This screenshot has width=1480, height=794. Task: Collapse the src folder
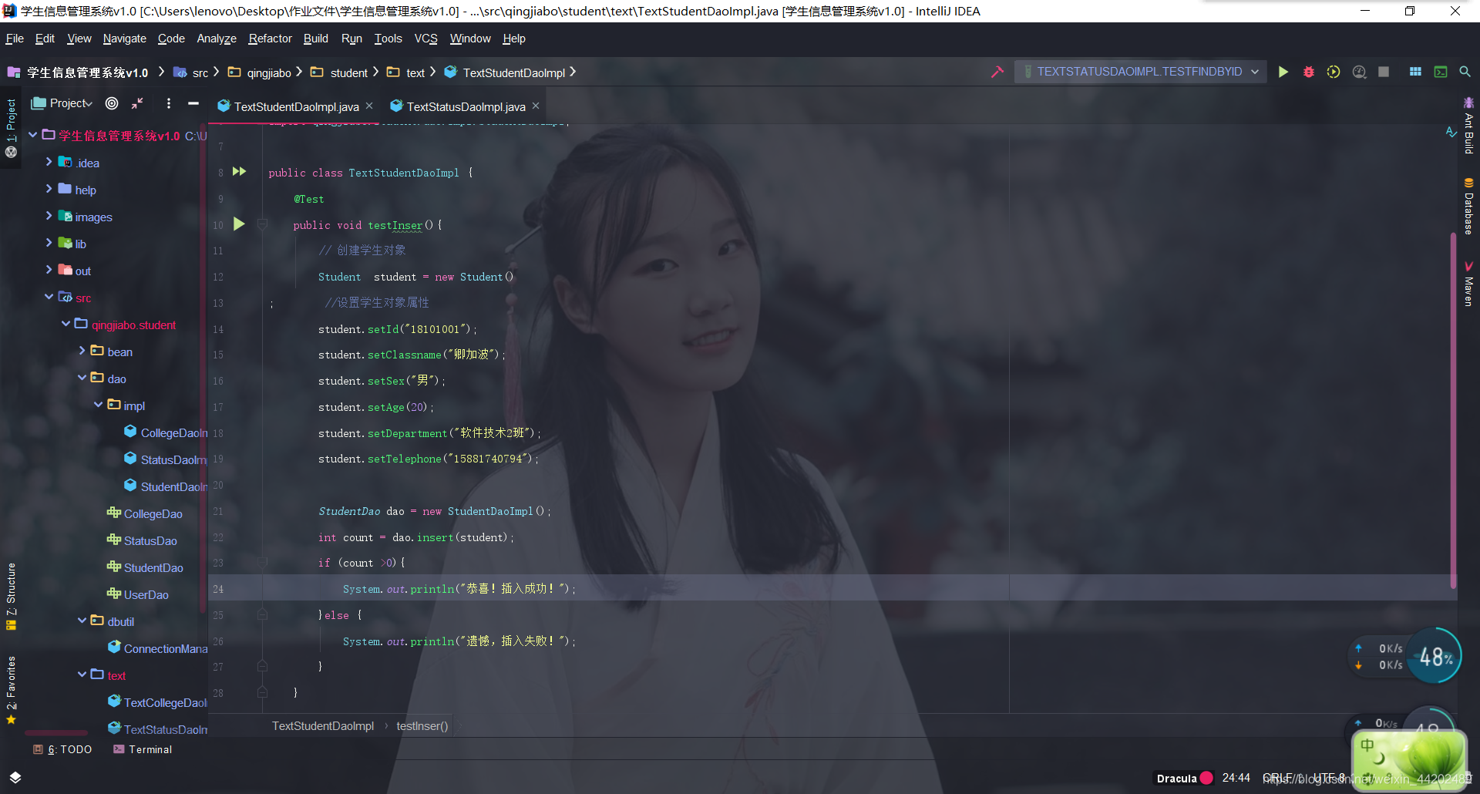coord(49,297)
